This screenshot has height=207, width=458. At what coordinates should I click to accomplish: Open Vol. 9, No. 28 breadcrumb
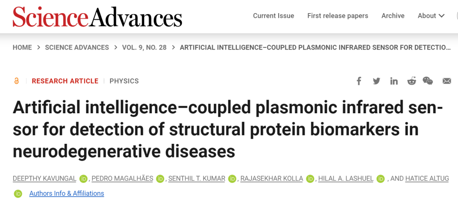[x=144, y=48]
